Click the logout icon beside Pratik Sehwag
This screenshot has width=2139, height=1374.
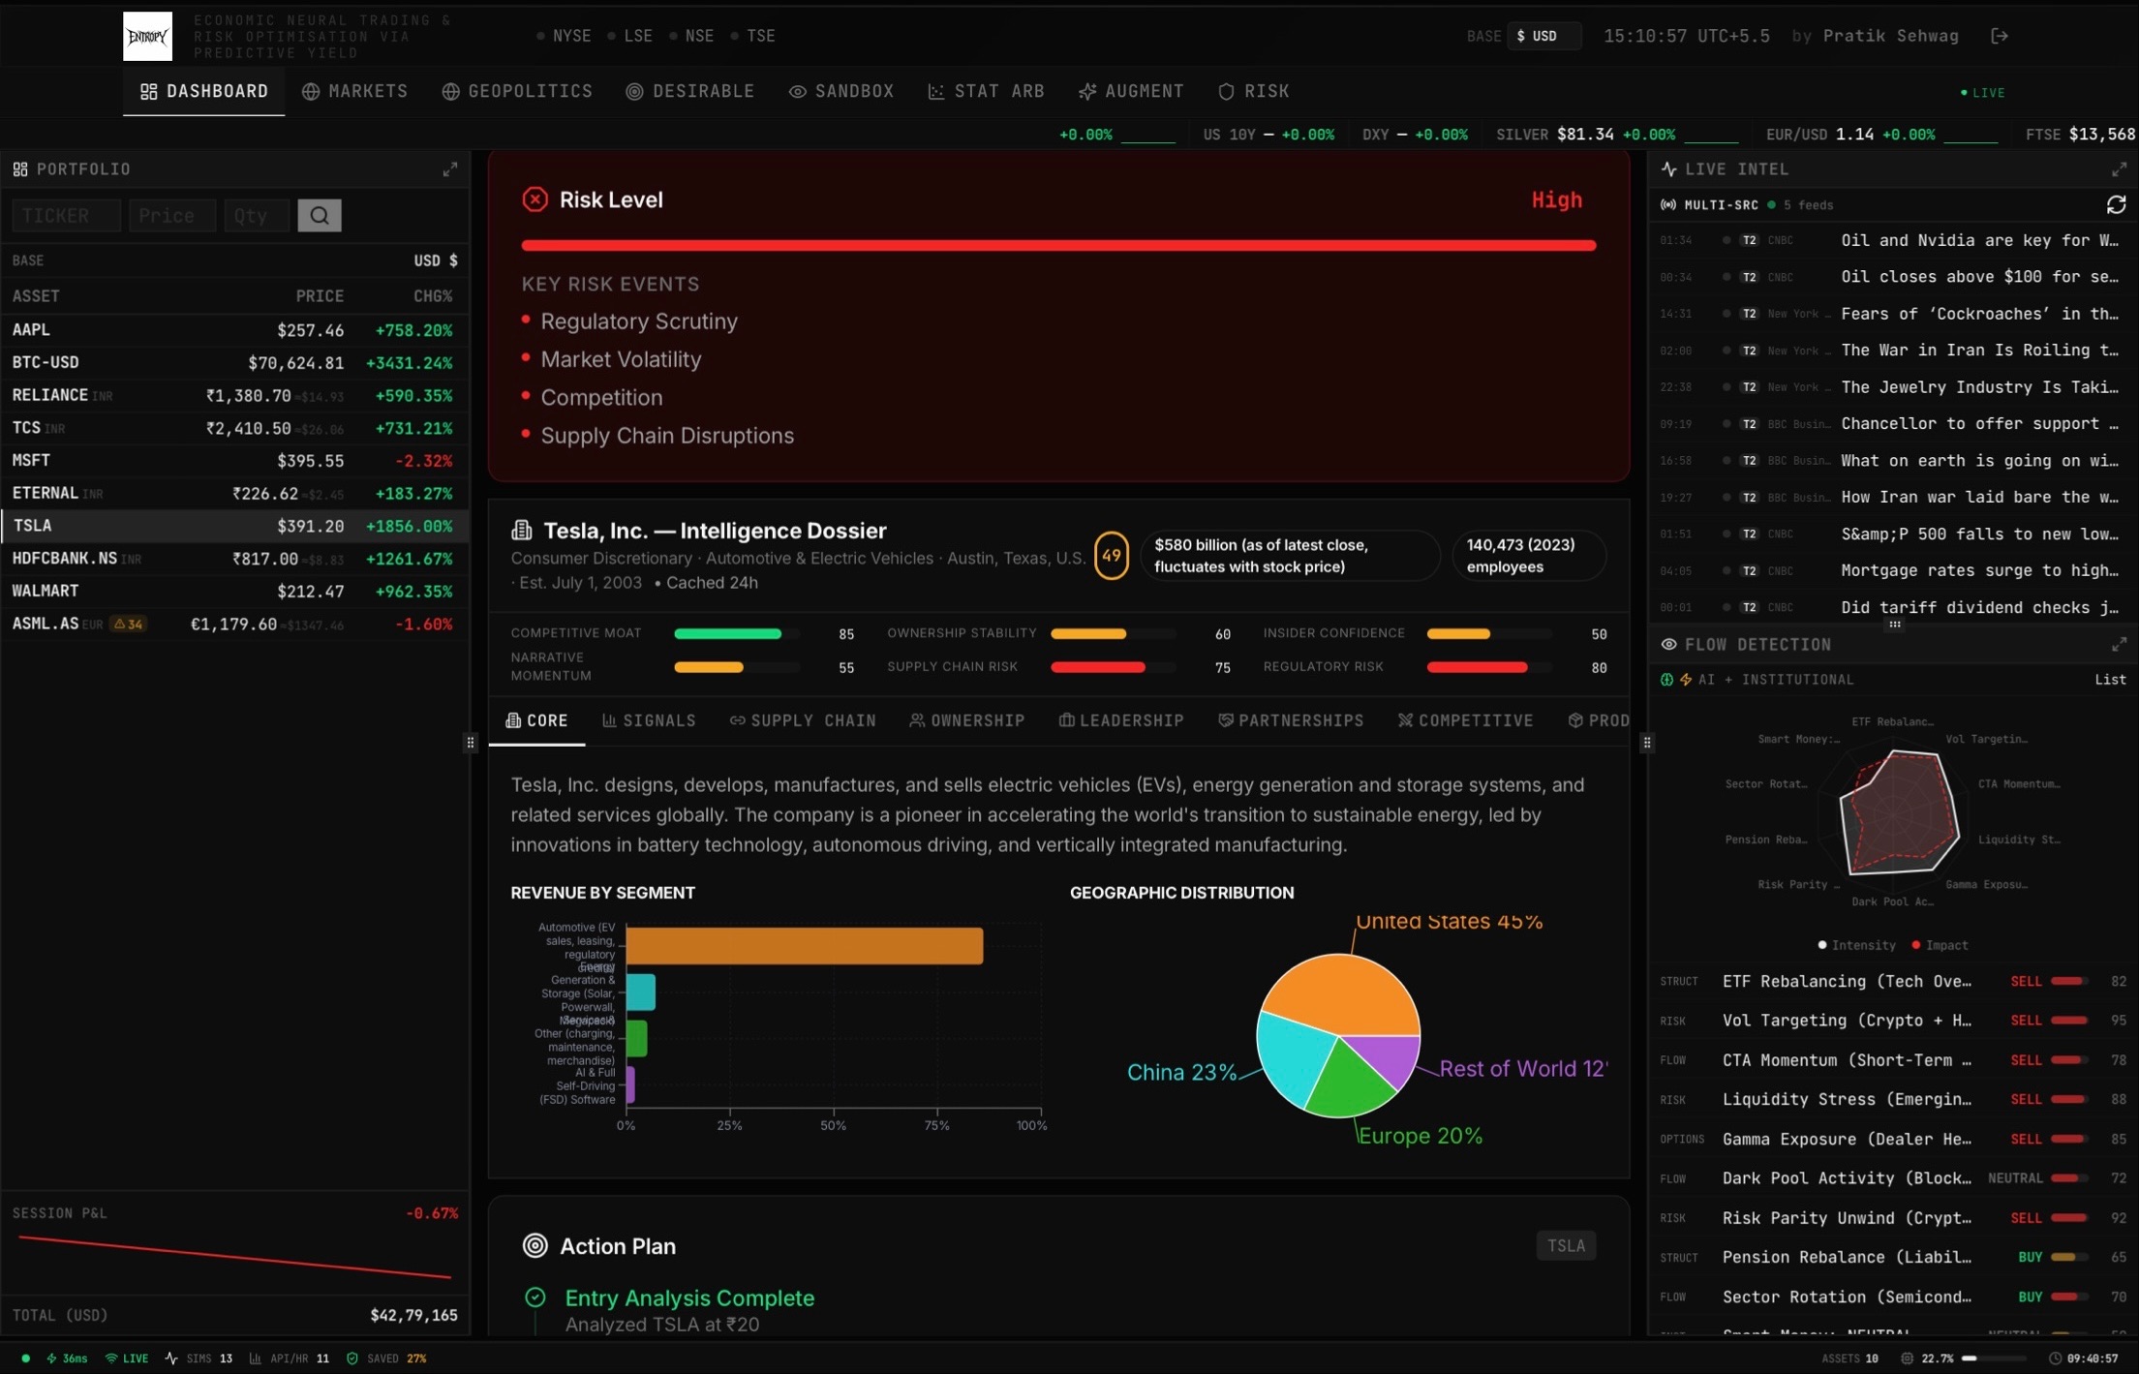tap(1999, 36)
